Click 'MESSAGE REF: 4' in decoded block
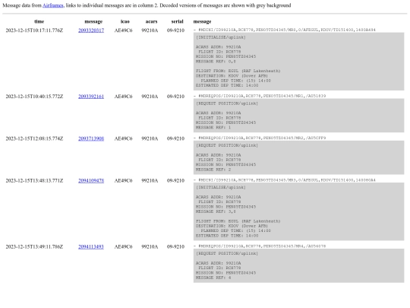410x308 pixels. (x=213, y=278)
